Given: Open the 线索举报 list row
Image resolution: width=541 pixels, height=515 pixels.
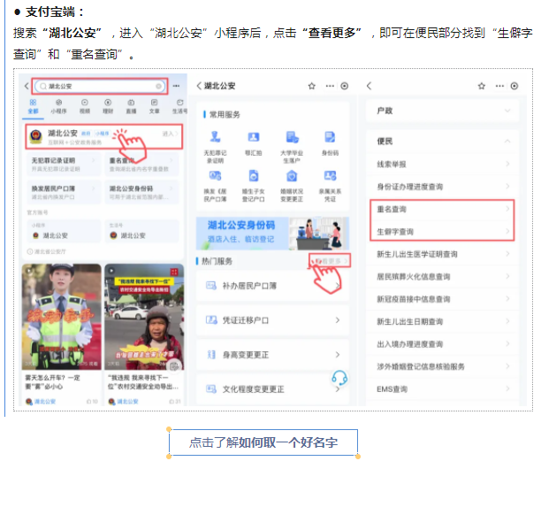Looking at the screenshot, I should click(x=442, y=164).
